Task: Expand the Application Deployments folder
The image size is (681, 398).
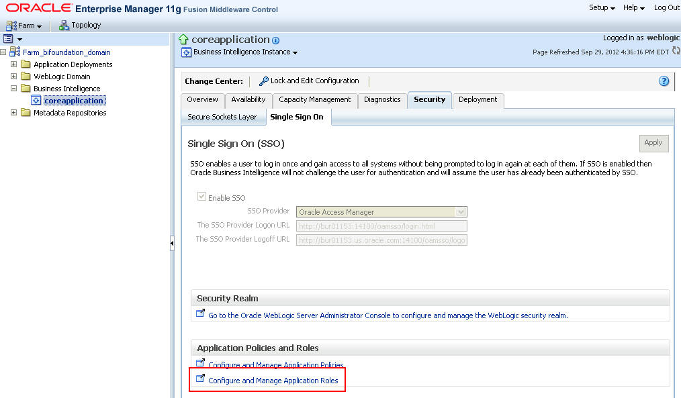Action: tap(13, 64)
